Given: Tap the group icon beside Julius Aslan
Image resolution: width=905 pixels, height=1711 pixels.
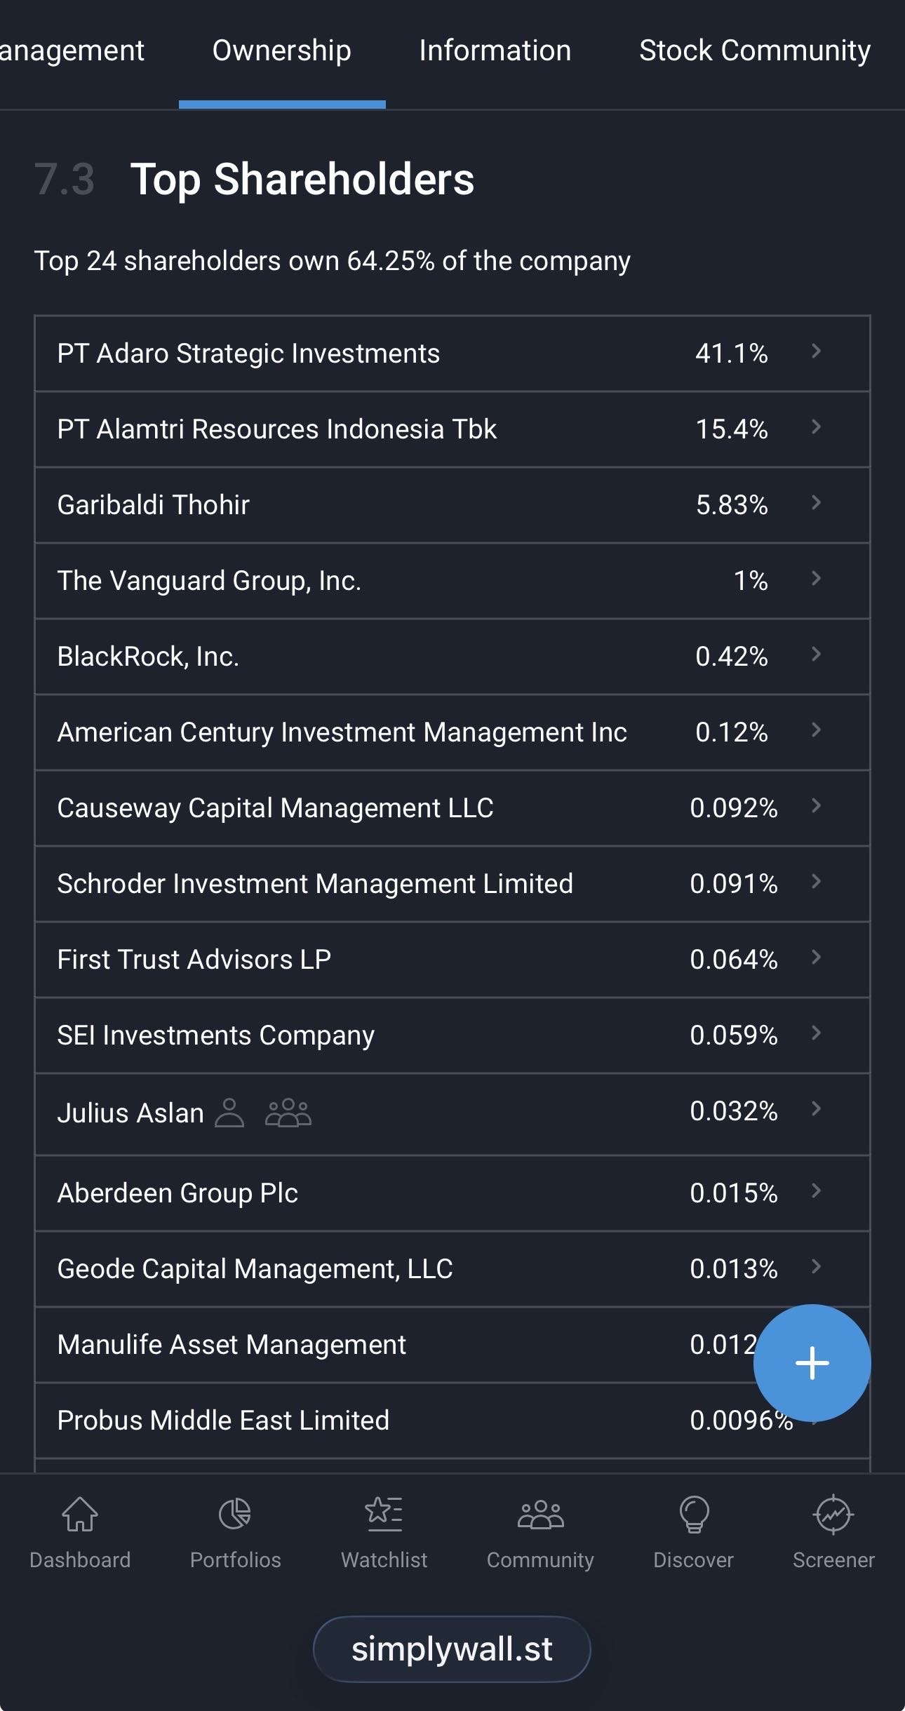Looking at the screenshot, I should (288, 1113).
